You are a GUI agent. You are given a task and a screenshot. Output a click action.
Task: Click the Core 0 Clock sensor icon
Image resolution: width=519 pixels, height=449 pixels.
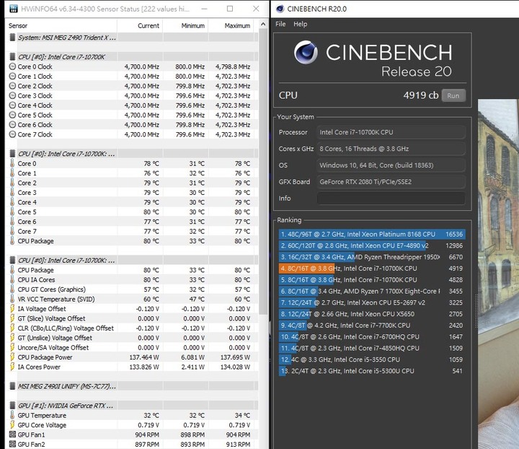coord(12,66)
